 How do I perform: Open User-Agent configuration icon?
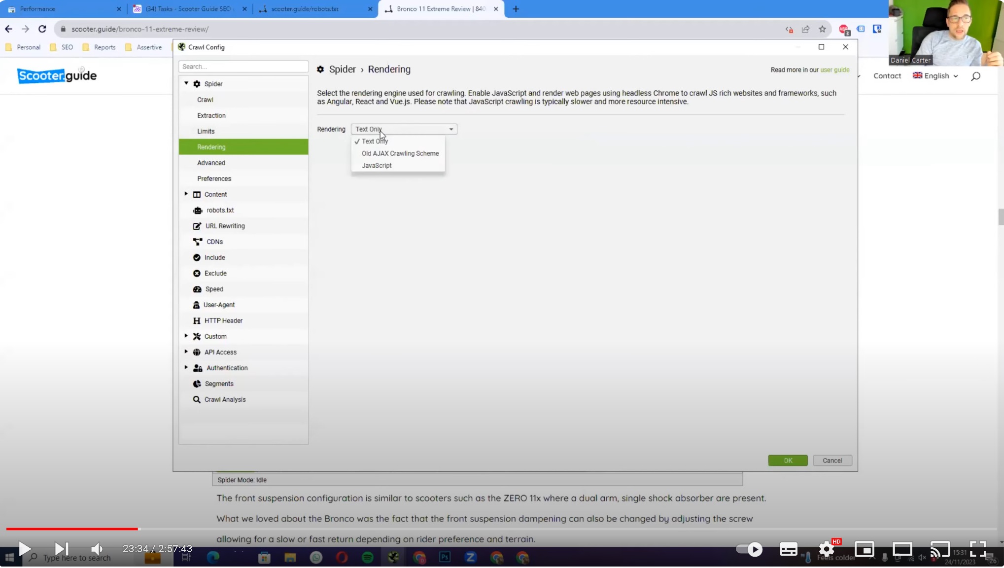[196, 305]
